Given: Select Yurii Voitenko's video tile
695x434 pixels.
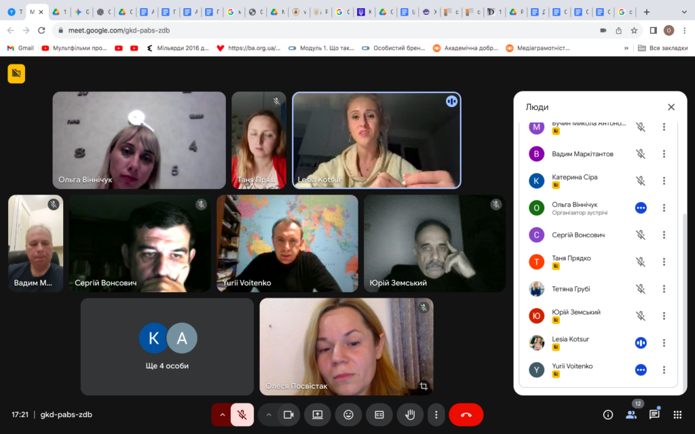Looking at the screenshot, I should [287, 243].
